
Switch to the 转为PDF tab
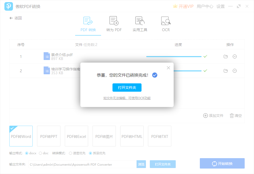tap(114, 24)
